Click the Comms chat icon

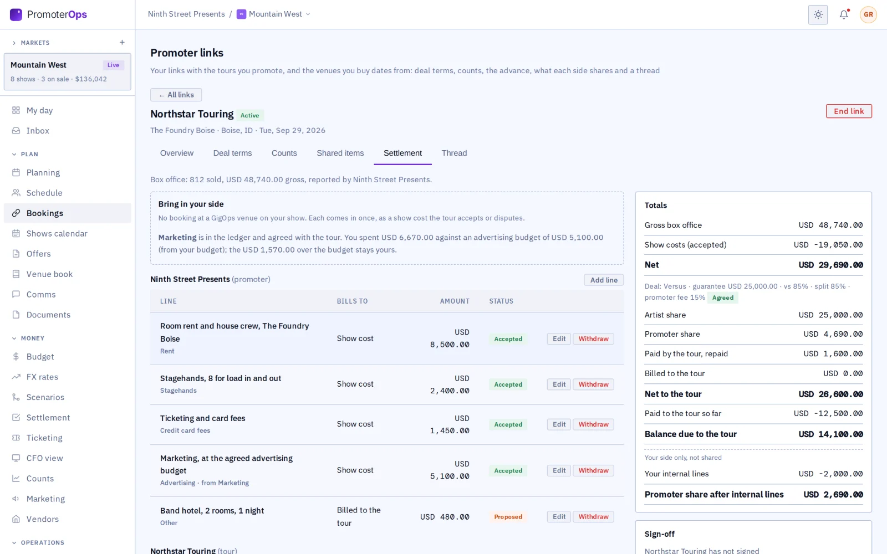[16, 295]
